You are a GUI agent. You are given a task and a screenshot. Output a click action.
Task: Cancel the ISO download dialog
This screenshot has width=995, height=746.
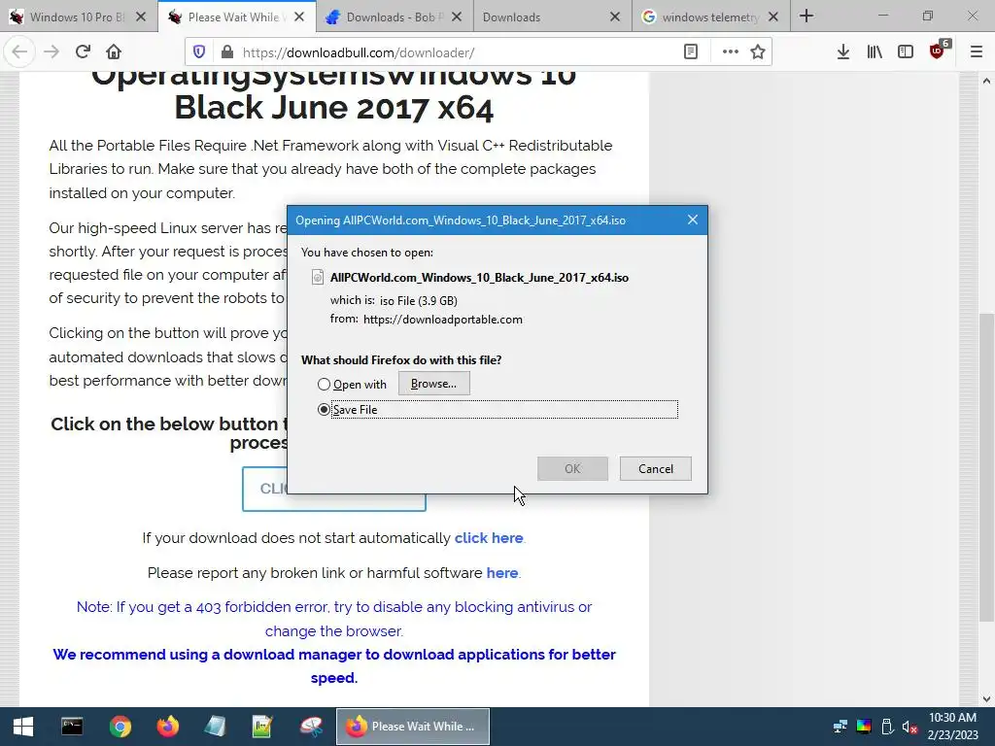point(656,469)
